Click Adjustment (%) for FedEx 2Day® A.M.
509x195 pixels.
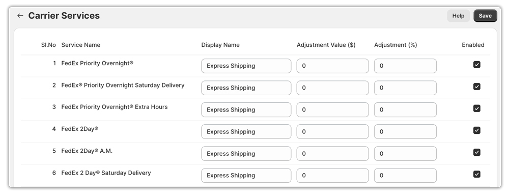(x=405, y=153)
